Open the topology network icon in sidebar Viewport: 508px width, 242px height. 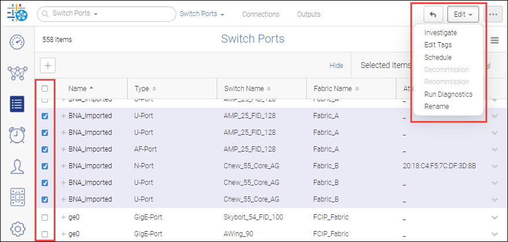coord(17,73)
